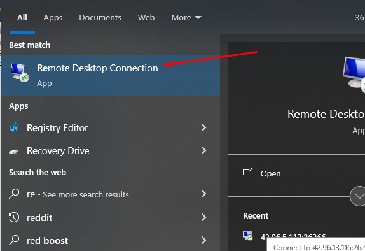This screenshot has height=251, width=365.
Task: Click the Best match heading
Action: point(29,45)
